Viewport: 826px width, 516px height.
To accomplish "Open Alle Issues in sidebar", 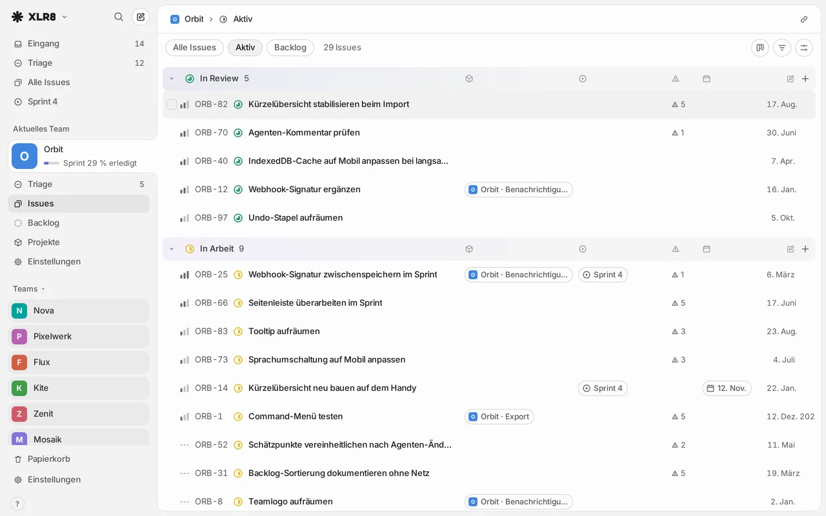I will pos(79,83).
